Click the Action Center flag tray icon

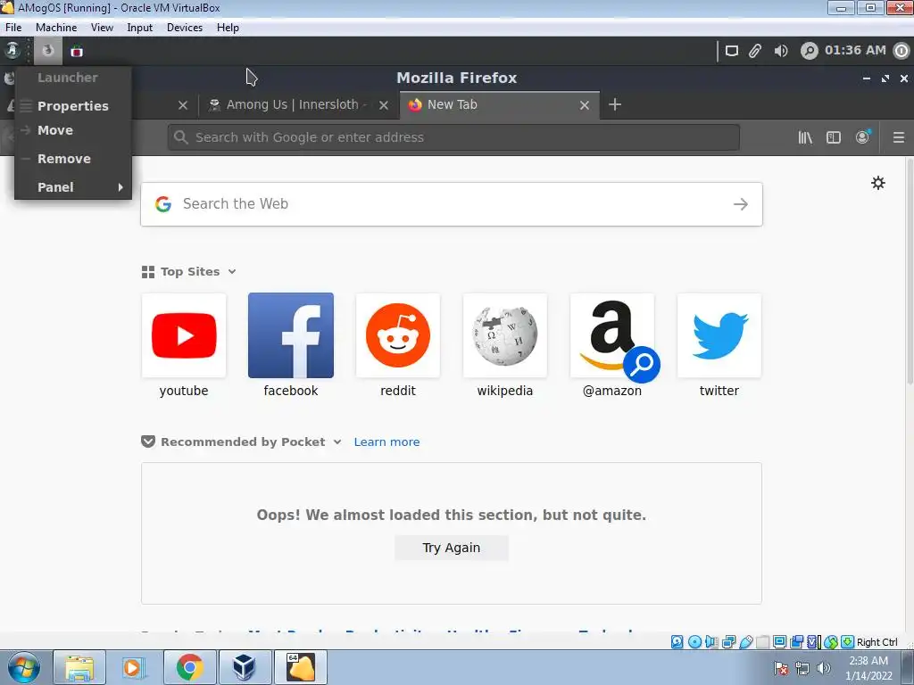tap(781, 668)
